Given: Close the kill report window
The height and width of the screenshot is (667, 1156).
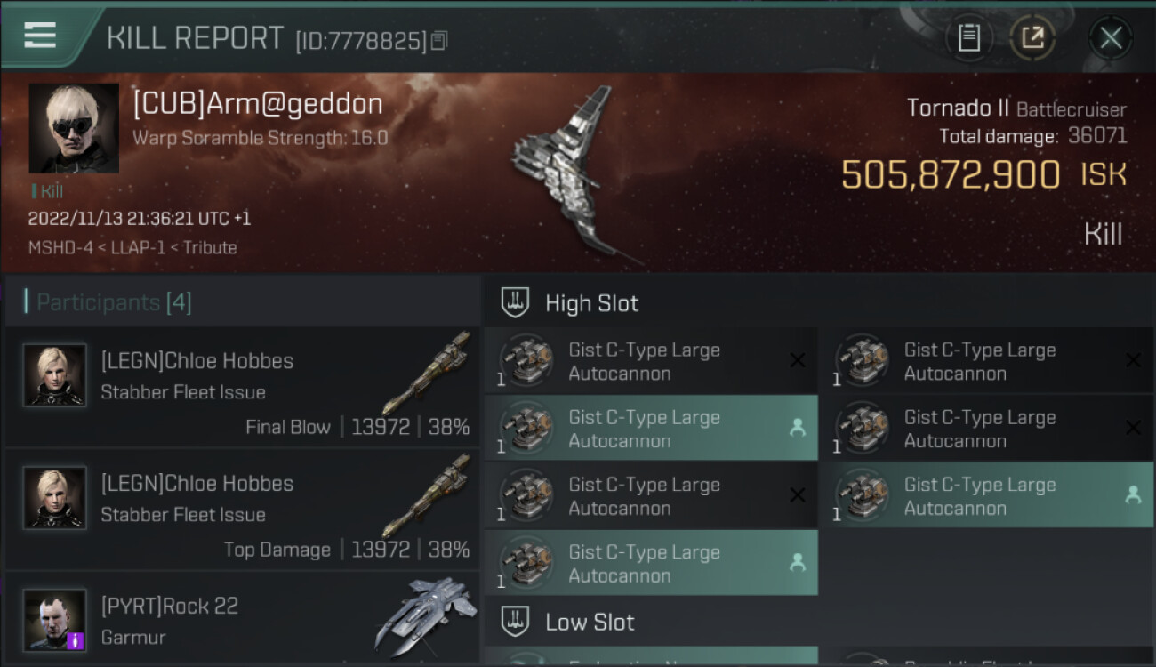Looking at the screenshot, I should coord(1111,38).
